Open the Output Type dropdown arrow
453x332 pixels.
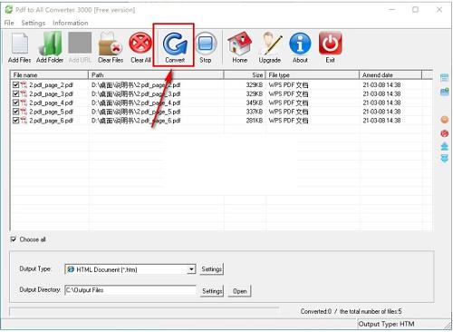pos(191,269)
